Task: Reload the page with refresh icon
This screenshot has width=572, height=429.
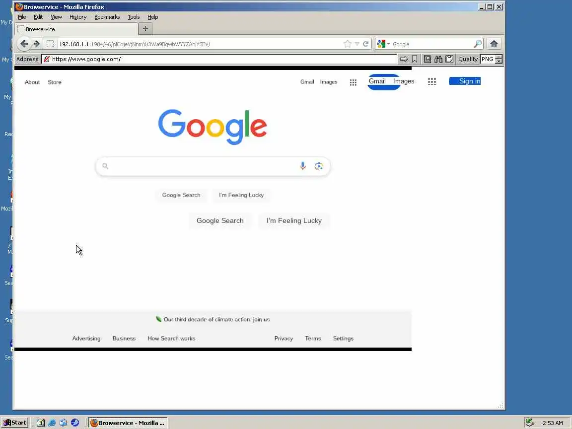Action: coord(366,44)
